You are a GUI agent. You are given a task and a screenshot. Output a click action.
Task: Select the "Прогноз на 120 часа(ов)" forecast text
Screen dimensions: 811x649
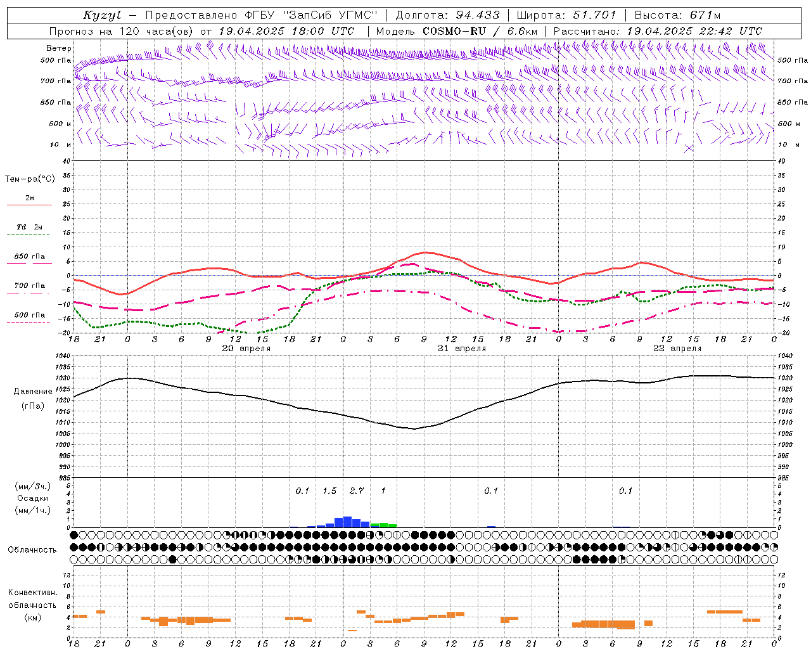[x=122, y=31]
